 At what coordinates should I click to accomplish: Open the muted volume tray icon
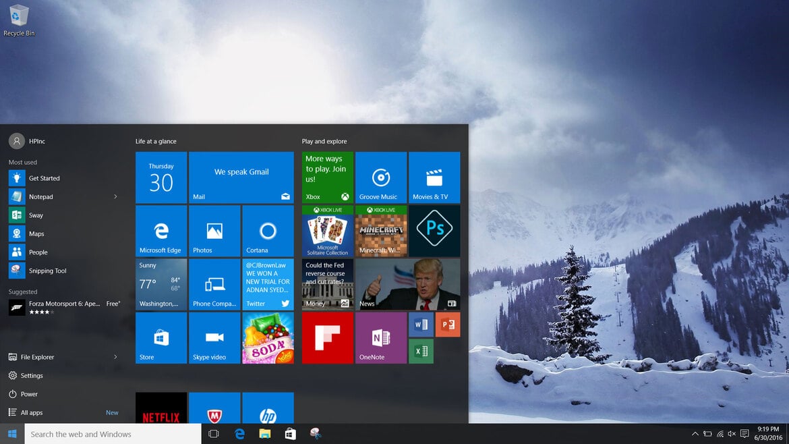(732, 434)
